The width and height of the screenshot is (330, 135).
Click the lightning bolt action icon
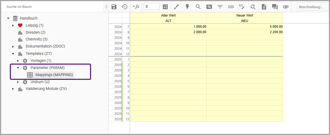point(187,7)
